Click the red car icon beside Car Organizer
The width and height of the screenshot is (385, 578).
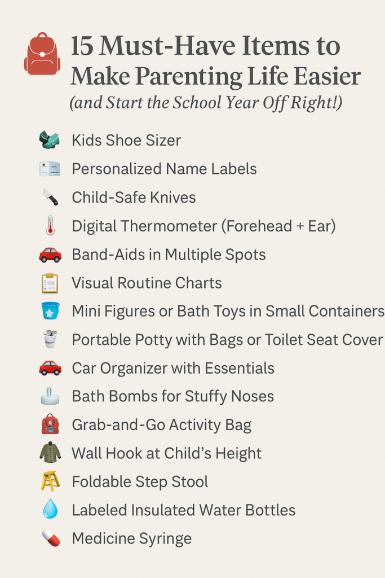(50, 368)
